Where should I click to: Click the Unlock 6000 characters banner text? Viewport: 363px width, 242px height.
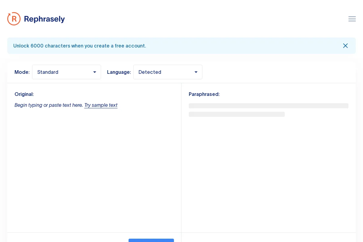(80, 46)
